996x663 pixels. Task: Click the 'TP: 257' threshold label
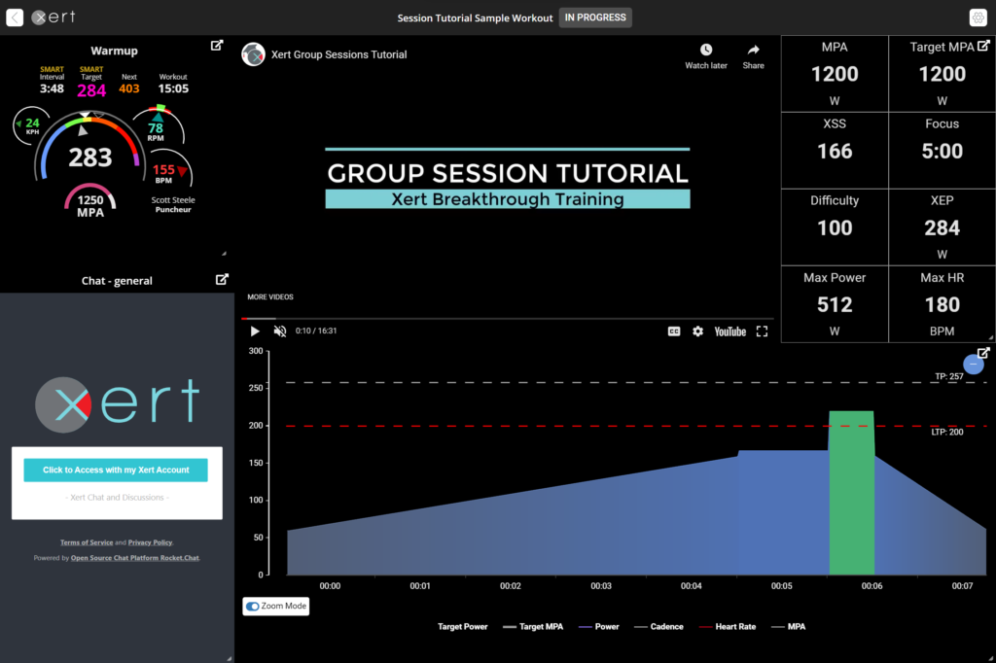click(x=949, y=376)
